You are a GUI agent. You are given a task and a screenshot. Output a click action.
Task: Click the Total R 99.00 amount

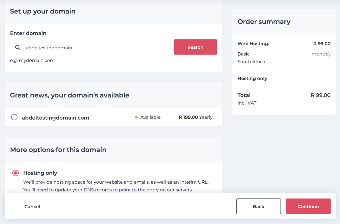click(321, 95)
